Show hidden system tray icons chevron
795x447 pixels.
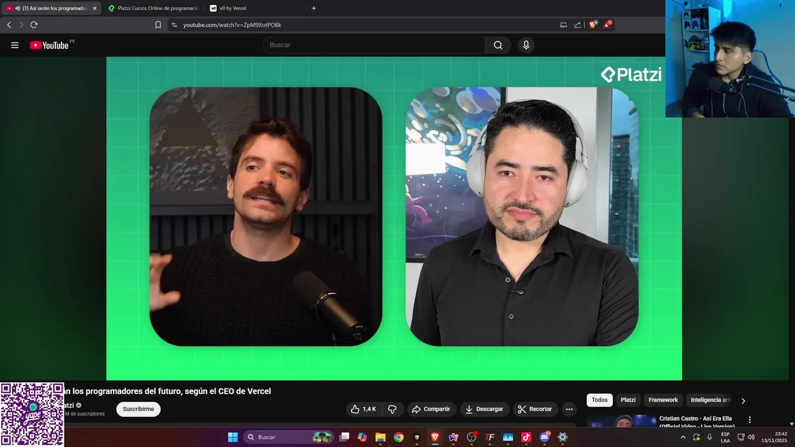[x=683, y=437]
